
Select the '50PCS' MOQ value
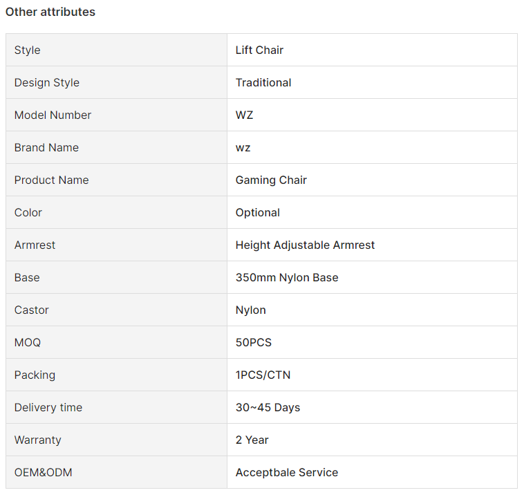254,343
